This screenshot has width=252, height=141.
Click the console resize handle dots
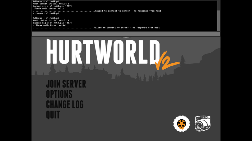pyautogui.click(x=126, y=37)
